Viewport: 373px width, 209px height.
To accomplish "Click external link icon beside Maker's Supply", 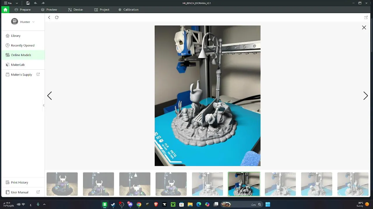I will [38, 74].
